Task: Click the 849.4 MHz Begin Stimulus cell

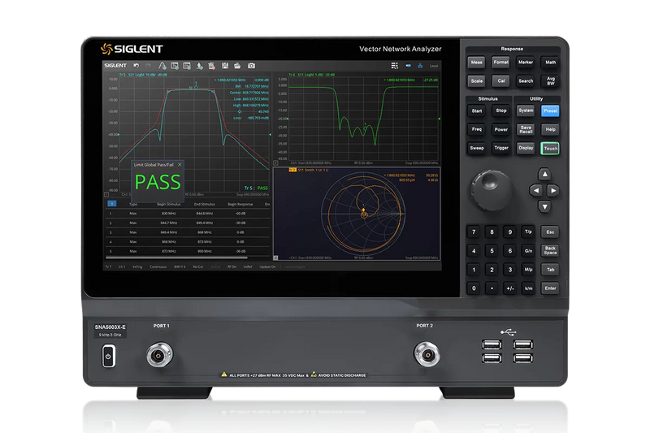Action: click(x=169, y=232)
